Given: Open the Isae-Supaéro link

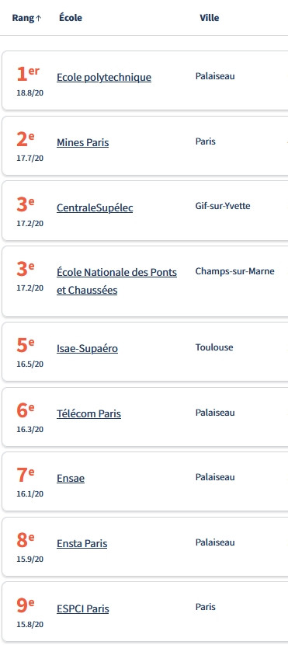Looking at the screenshot, I should click(x=87, y=348).
